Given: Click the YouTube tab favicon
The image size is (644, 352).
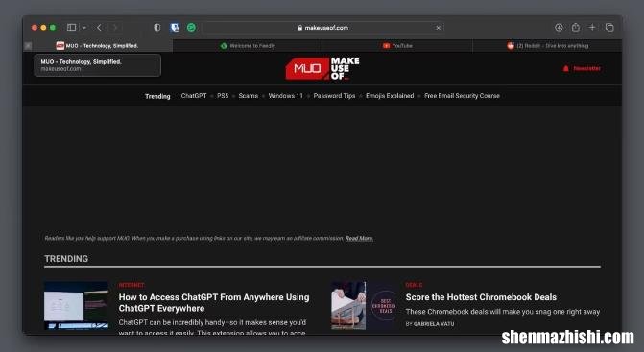Looking at the screenshot, I should (x=386, y=45).
